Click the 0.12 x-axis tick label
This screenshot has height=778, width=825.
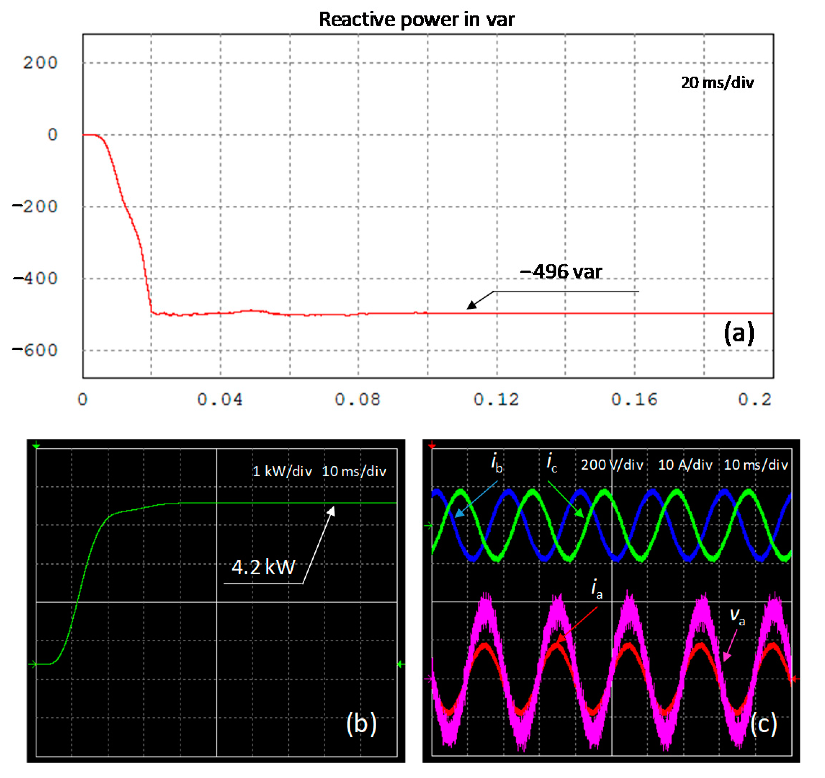496,400
